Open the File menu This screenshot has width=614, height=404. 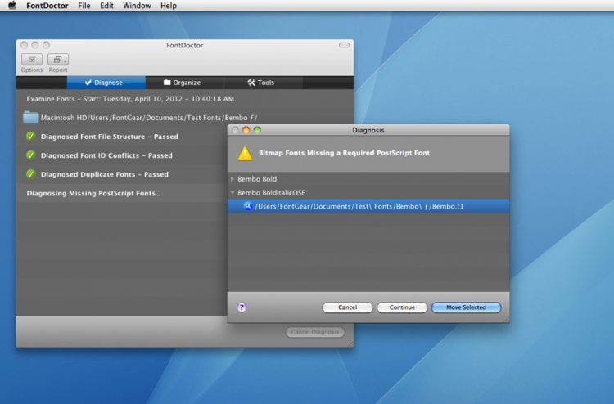coord(84,6)
